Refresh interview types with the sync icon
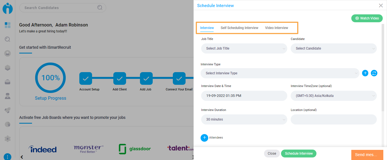This screenshot has height=160, width=387. 374,73
